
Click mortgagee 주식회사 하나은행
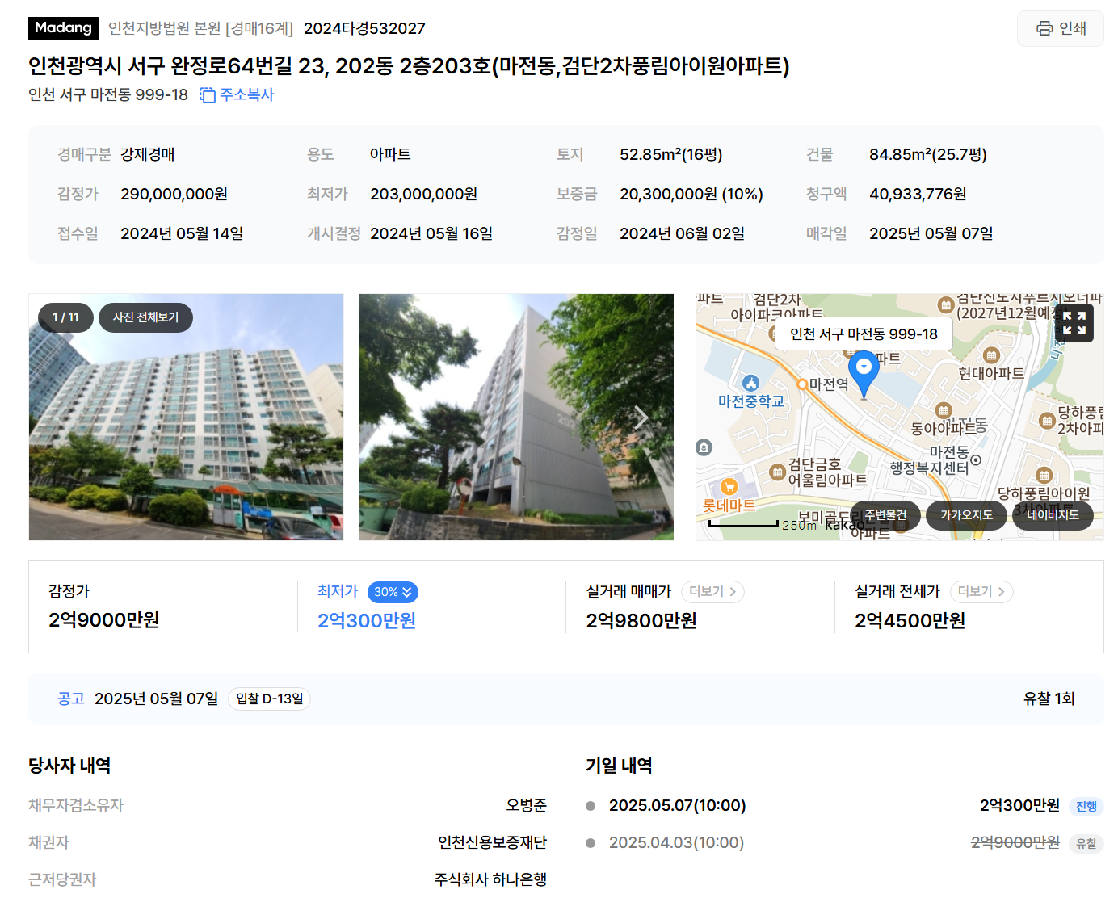tap(490, 879)
